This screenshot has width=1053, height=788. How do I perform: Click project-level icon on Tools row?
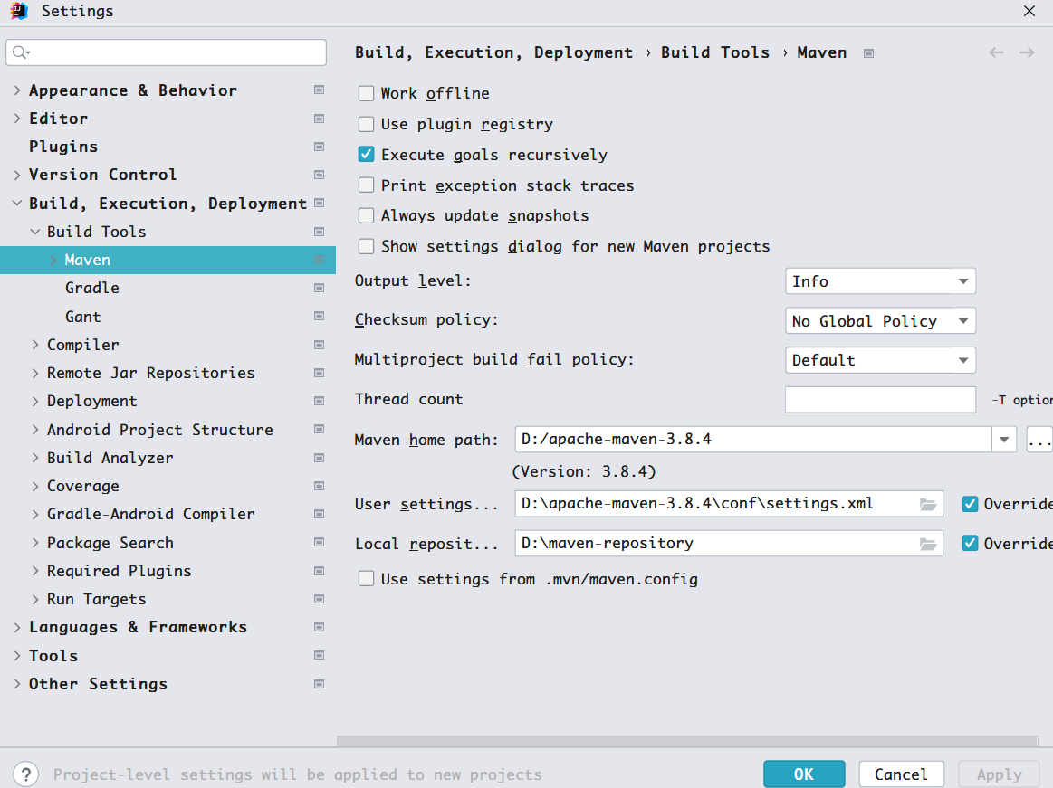tap(319, 655)
